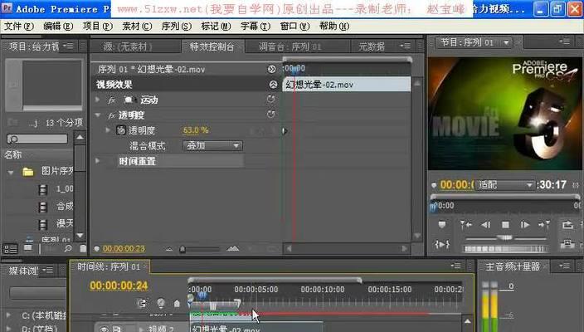This screenshot has height=332, width=584.
Task: Open the 素材 menu
Action: 137,26
